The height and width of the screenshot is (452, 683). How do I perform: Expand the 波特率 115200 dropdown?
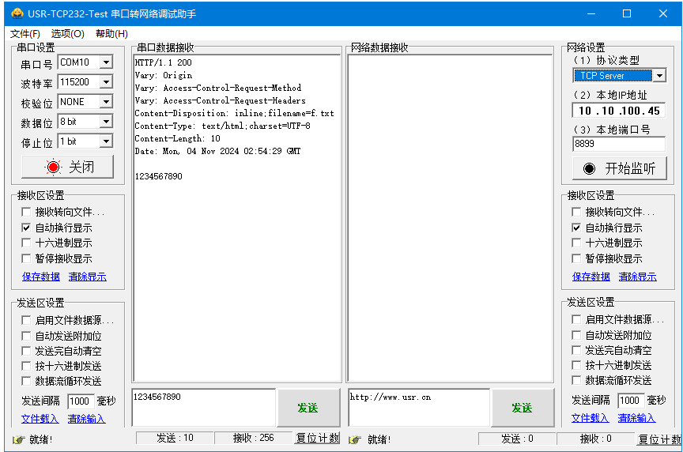(106, 82)
